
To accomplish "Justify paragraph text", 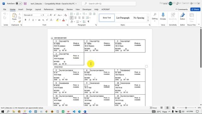I will tap(83, 18).
